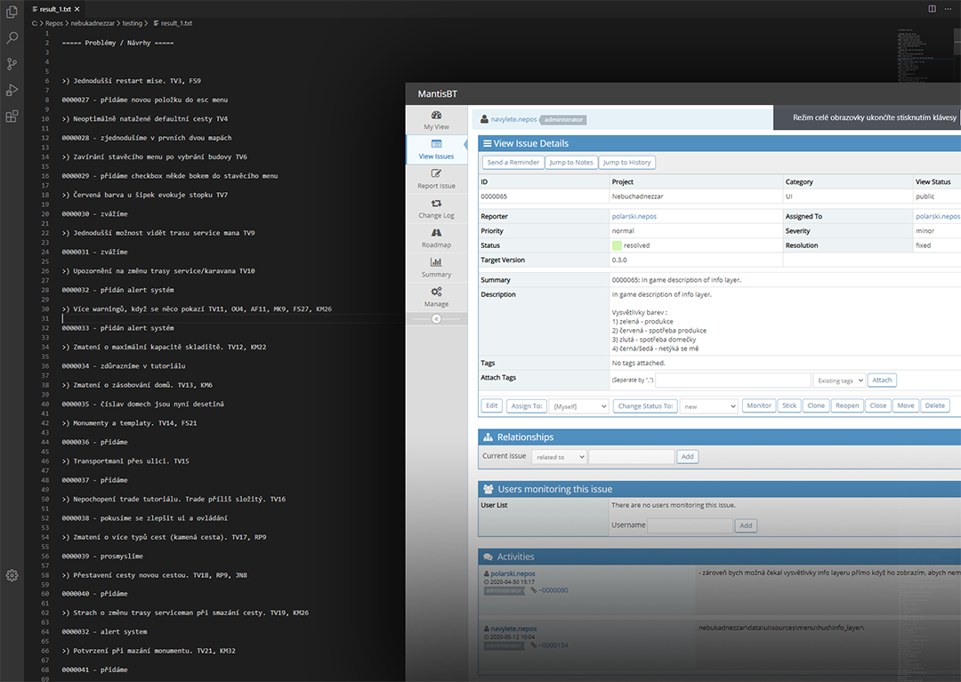The image size is (961, 682).
Task: Click the Close issue button
Action: [877, 405]
